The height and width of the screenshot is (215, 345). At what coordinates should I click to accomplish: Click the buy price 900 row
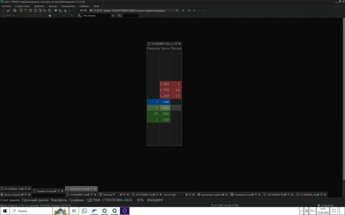click(x=164, y=108)
